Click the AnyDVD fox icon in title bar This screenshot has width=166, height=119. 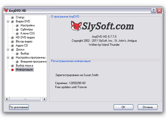tap(6, 10)
